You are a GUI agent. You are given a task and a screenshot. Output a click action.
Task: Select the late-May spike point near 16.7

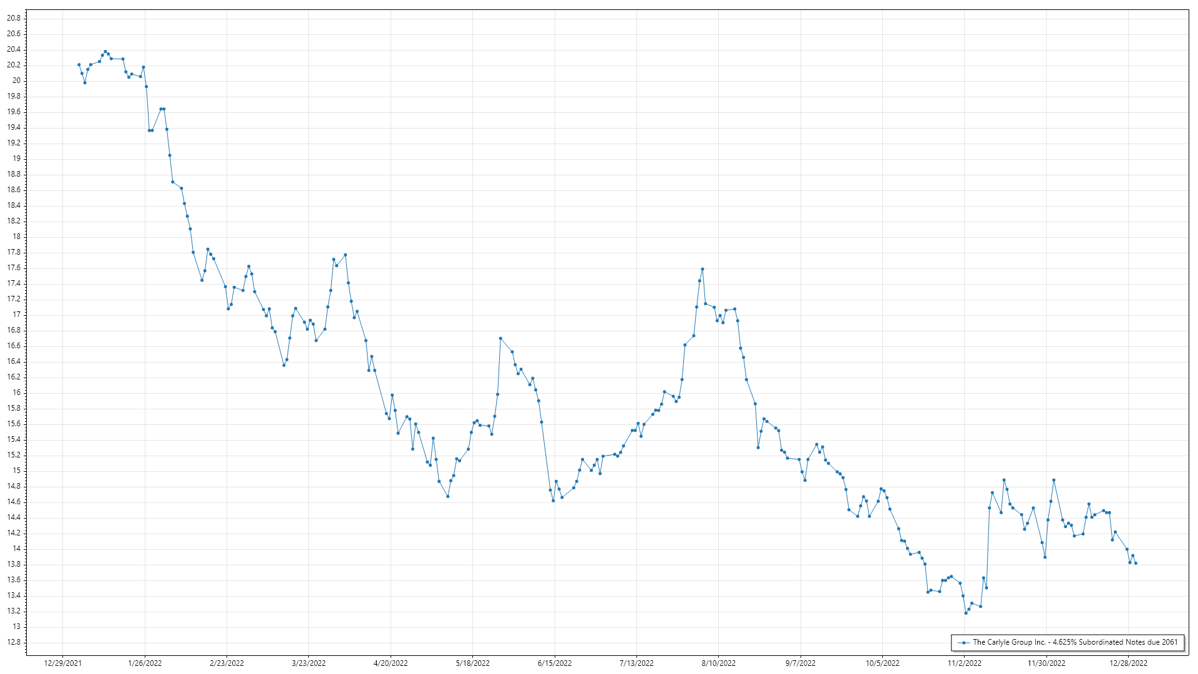[500, 338]
